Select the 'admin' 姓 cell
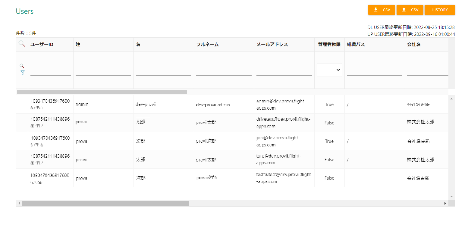This screenshot has width=471, height=238. point(103,105)
